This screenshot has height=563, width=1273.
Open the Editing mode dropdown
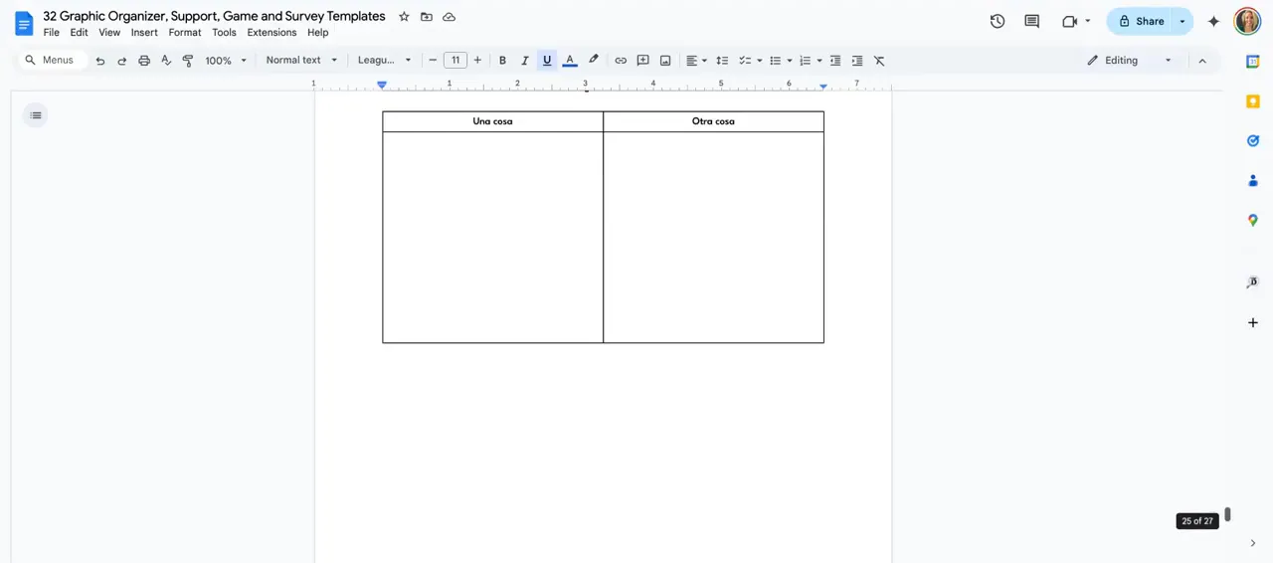pos(1131,61)
